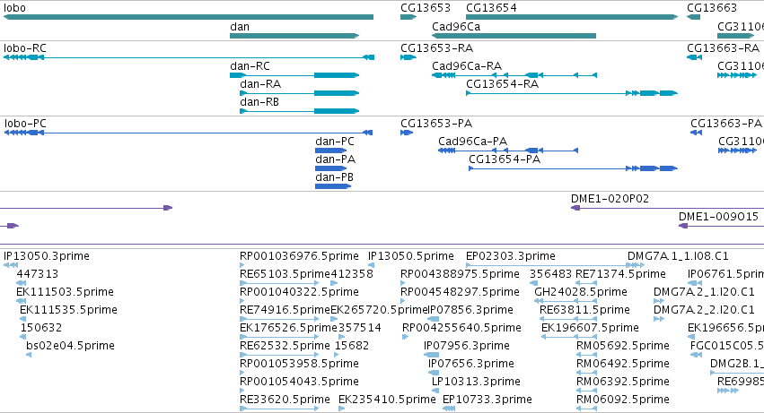
Task: Click the CG13663-RA transcript
Action: (x=694, y=57)
